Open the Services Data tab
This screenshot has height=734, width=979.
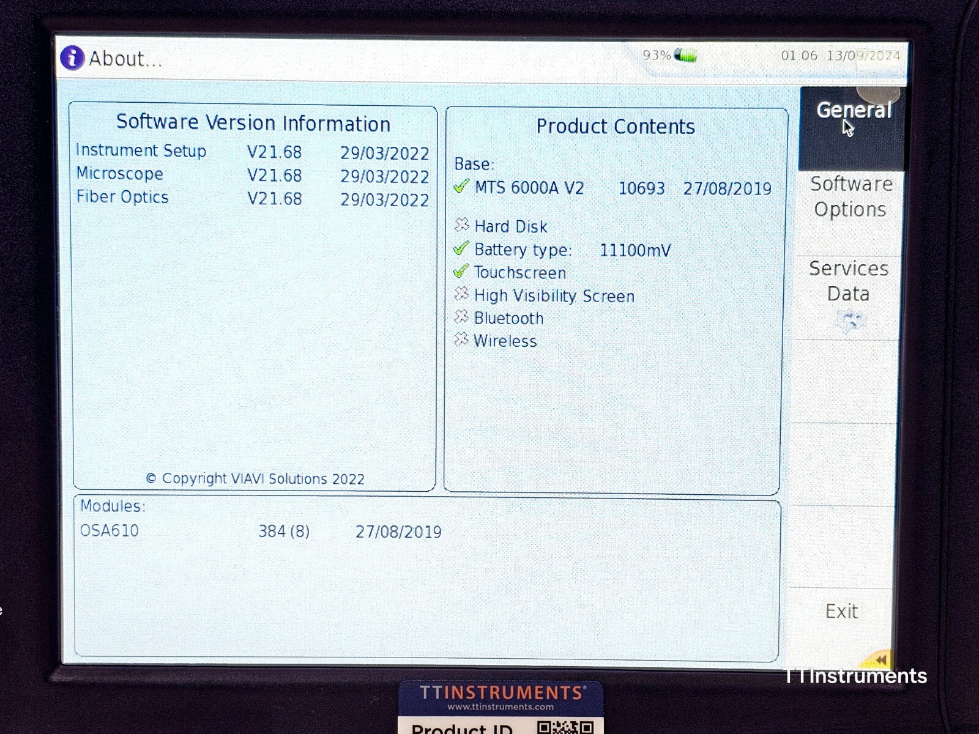click(847, 298)
